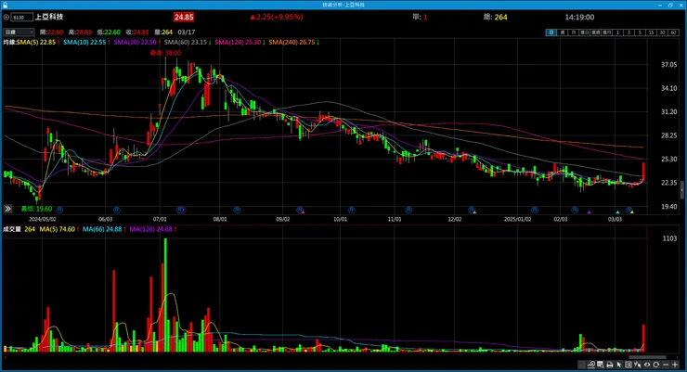Zoom in chart with the plus icon
This screenshot has height=372, width=687.
pyautogui.click(x=675, y=365)
